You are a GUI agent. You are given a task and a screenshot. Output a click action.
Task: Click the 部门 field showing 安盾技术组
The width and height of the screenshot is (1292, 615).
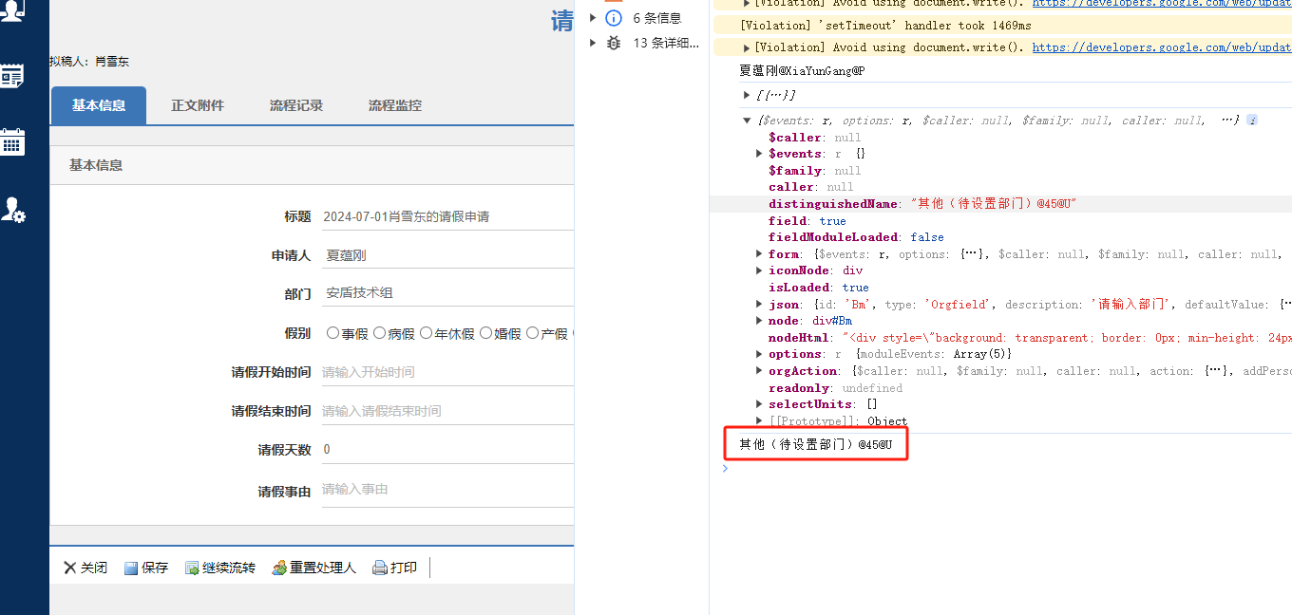(x=447, y=293)
